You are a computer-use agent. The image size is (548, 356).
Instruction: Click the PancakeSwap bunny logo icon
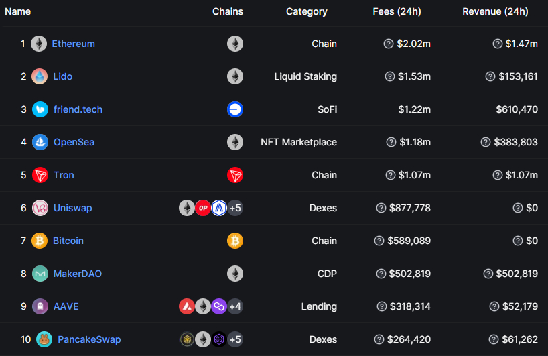pyautogui.click(x=44, y=339)
